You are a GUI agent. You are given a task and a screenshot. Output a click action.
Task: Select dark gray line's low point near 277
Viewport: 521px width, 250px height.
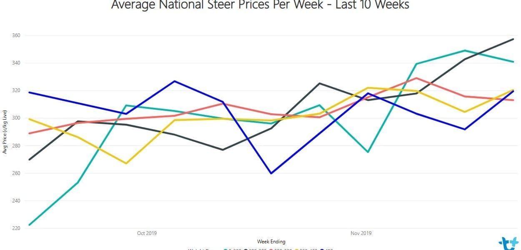tap(223, 150)
